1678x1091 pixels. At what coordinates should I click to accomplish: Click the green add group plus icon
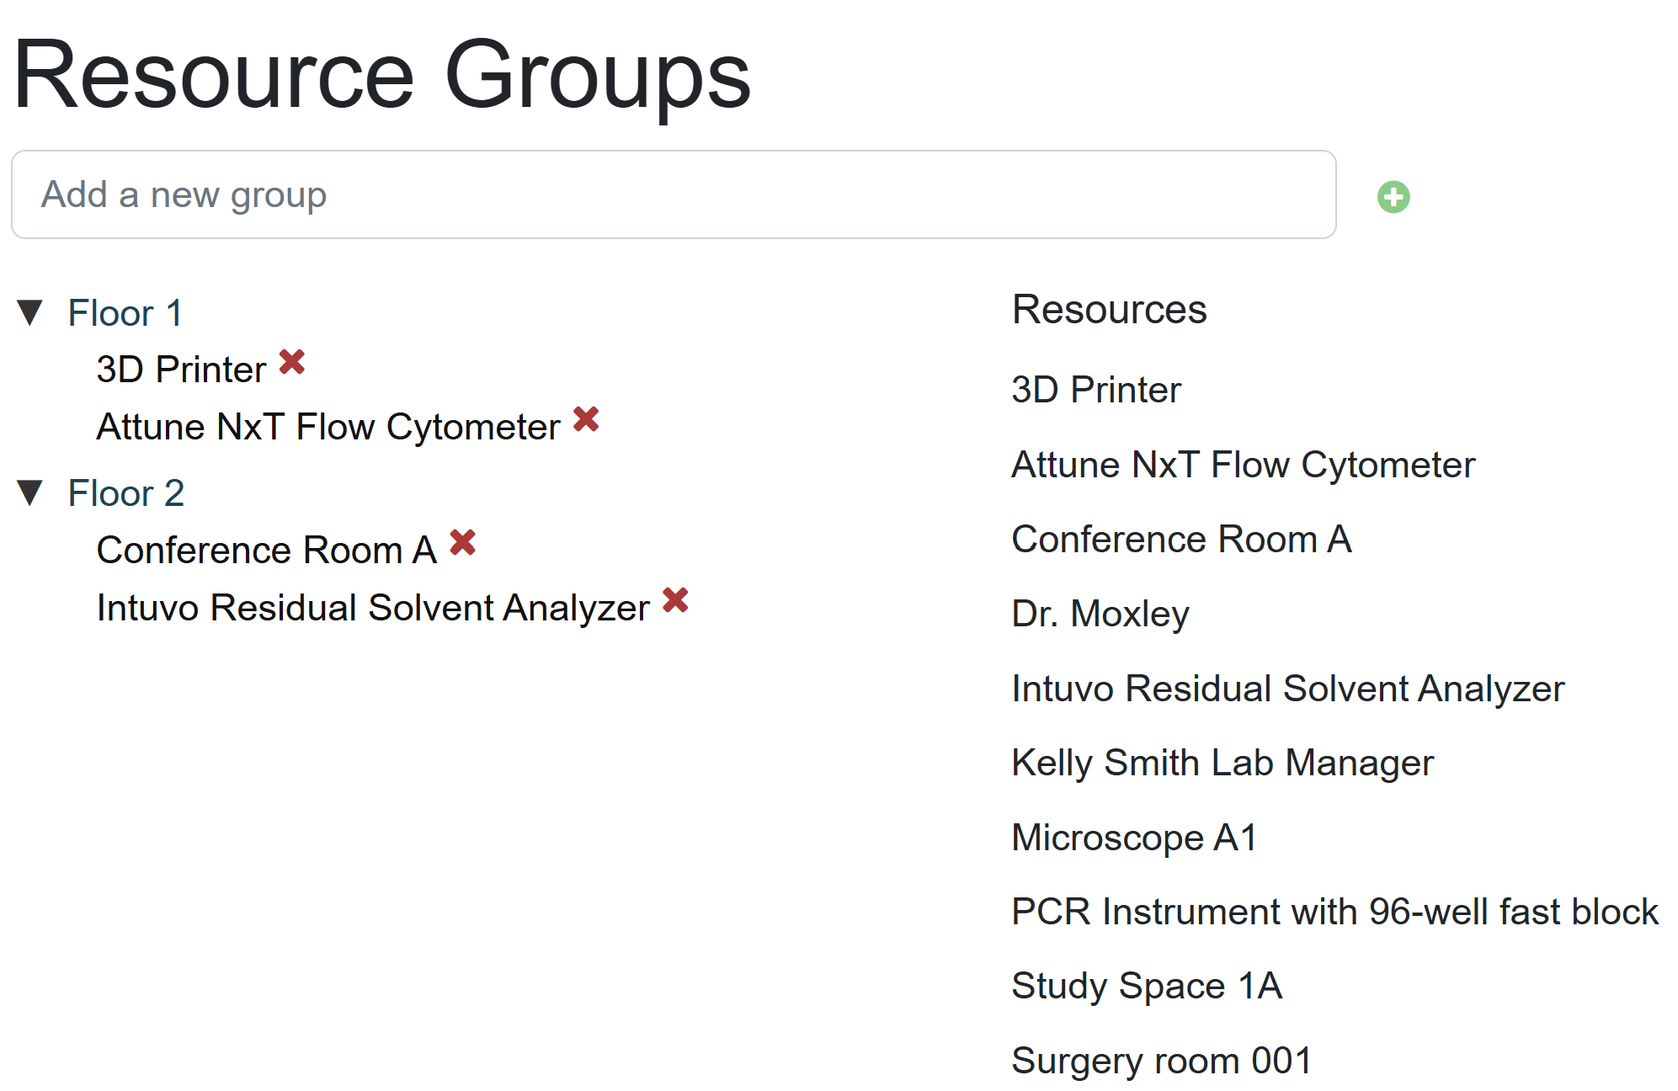pyautogui.click(x=1393, y=197)
